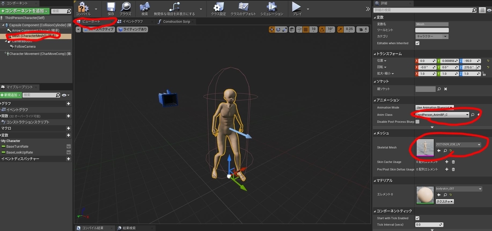Open the クラスのデフォルト (Class Defaults) icon

[x=244, y=8]
